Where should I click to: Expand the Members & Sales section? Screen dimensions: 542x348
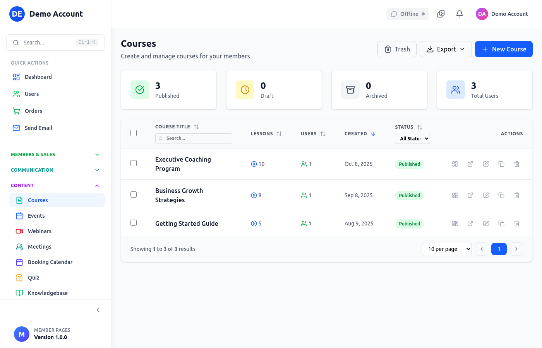[x=55, y=154]
